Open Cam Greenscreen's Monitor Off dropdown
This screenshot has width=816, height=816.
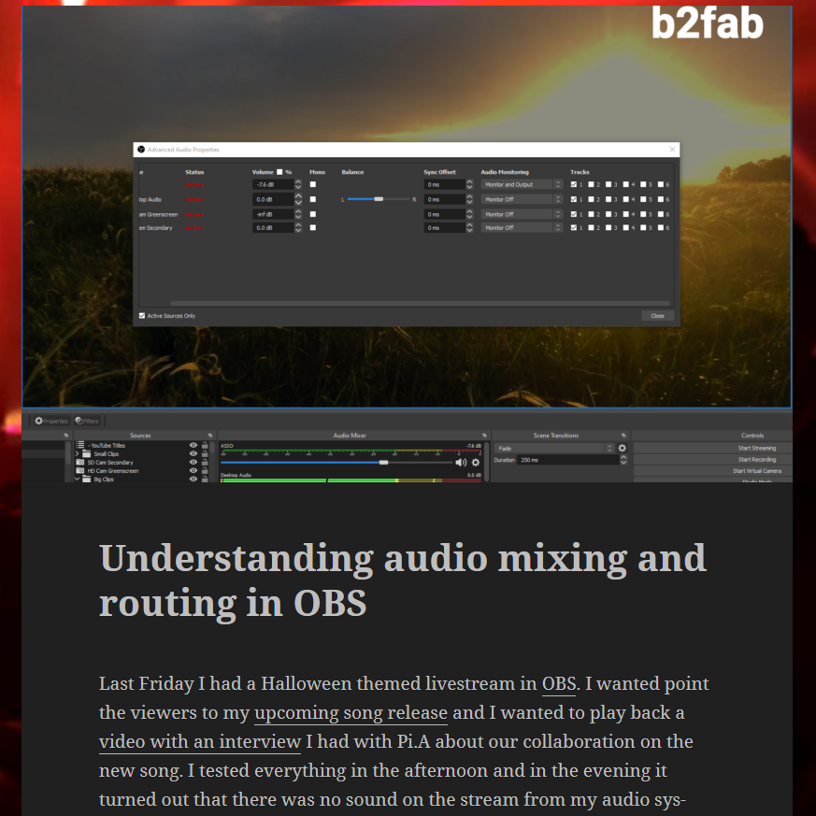pyautogui.click(x=522, y=214)
